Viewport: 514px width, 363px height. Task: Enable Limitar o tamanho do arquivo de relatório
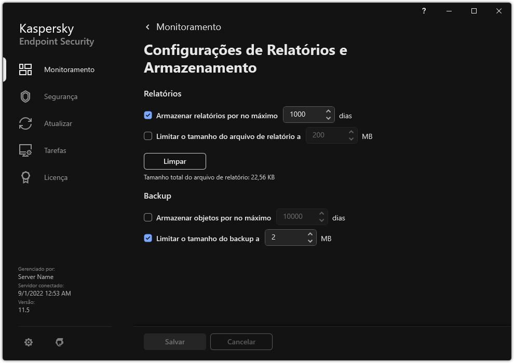pyautogui.click(x=148, y=135)
